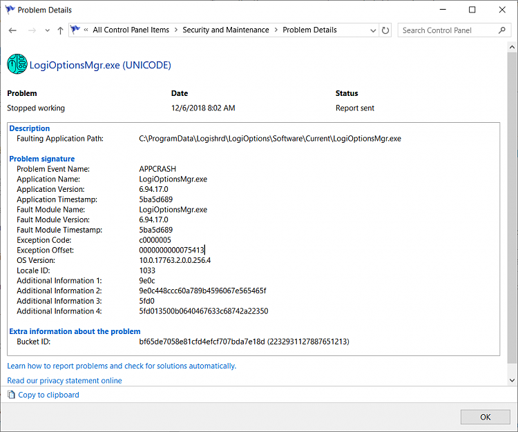Click scrollbar up arrow

(512, 47)
